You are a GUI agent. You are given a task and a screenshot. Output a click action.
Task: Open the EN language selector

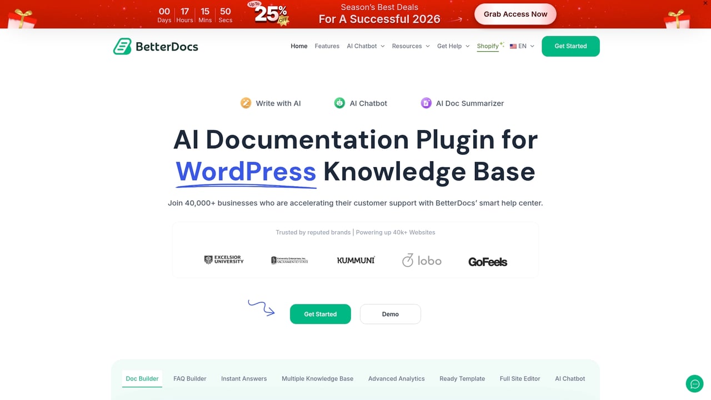523,46
